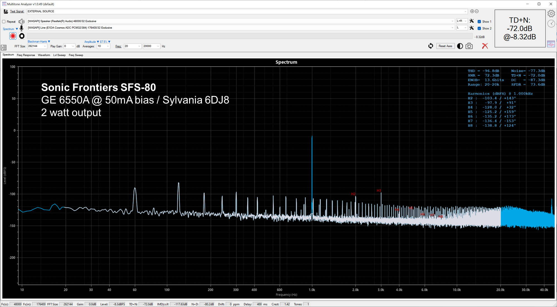This screenshot has width=557, height=307.
Task: Click the H2 harmonic marker on plot
Action: (353, 194)
